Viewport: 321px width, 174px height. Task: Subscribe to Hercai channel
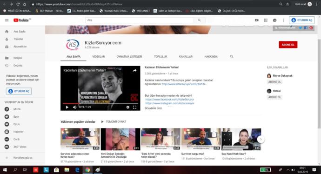coord(274,97)
